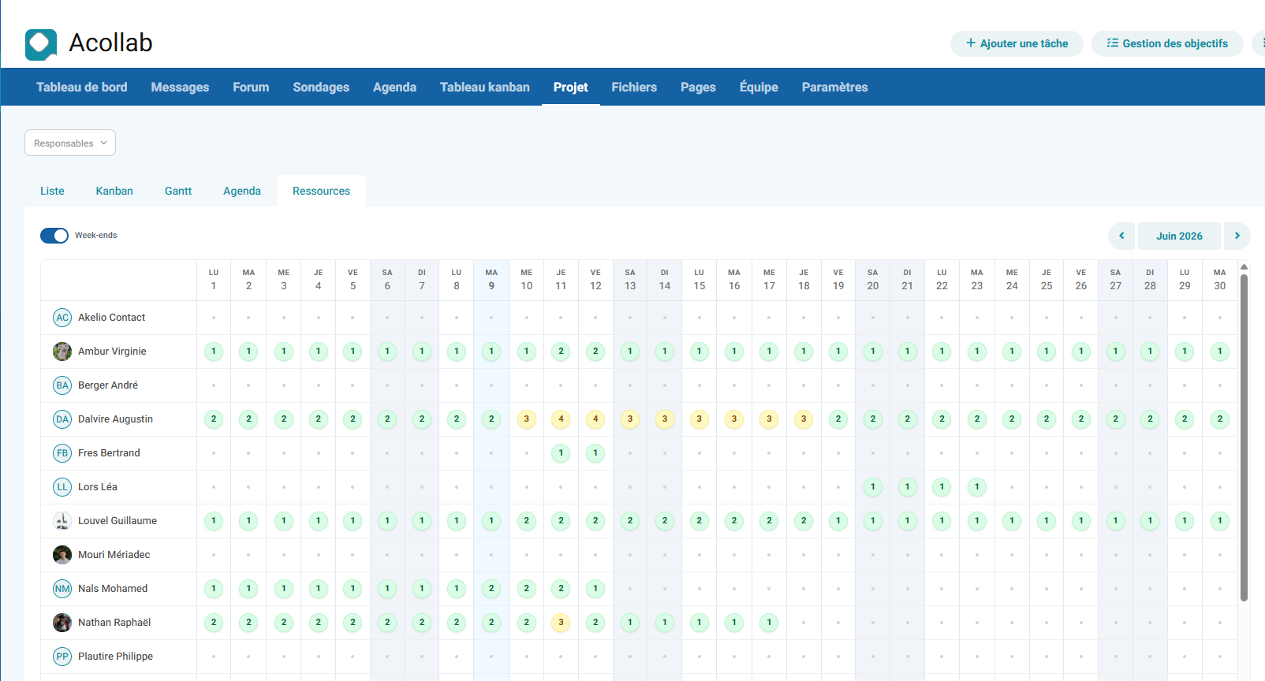
Task: Open Akelio Contact avatar AC
Action: (62, 318)
